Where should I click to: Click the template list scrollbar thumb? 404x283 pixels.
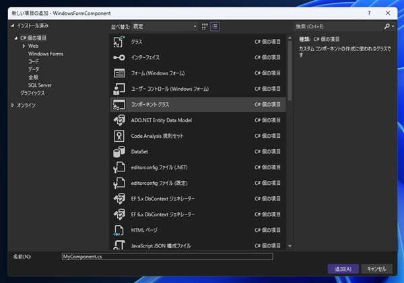290,71
